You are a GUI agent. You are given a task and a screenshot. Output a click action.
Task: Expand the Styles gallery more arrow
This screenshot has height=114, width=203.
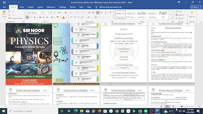click(x=170, y=15)
